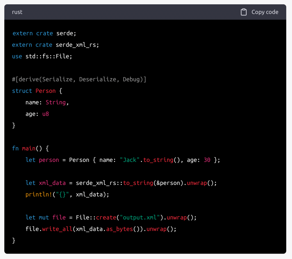Image resolution: width=292 pixels, height=259 pixels.
Task: Click the "Jack" string literal
Action: (130, 160)
